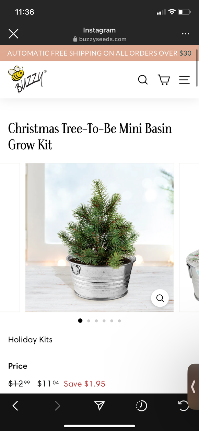Expand the side tab with left chevron

tap(193, 387)
